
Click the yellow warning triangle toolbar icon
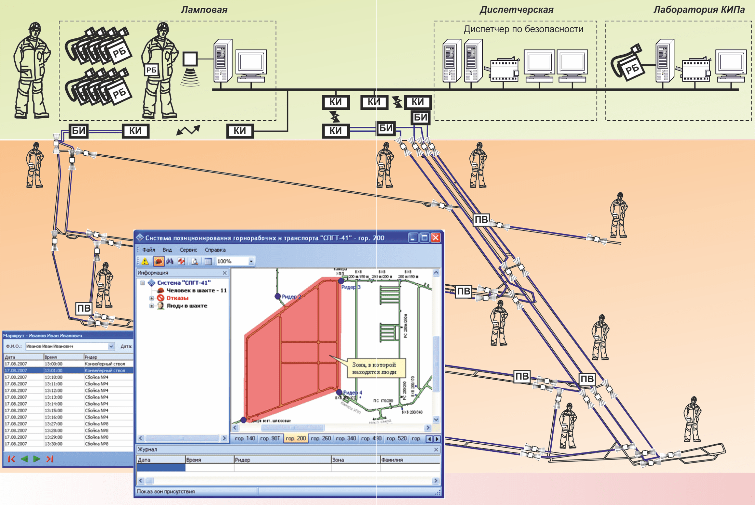coord(145,261)
